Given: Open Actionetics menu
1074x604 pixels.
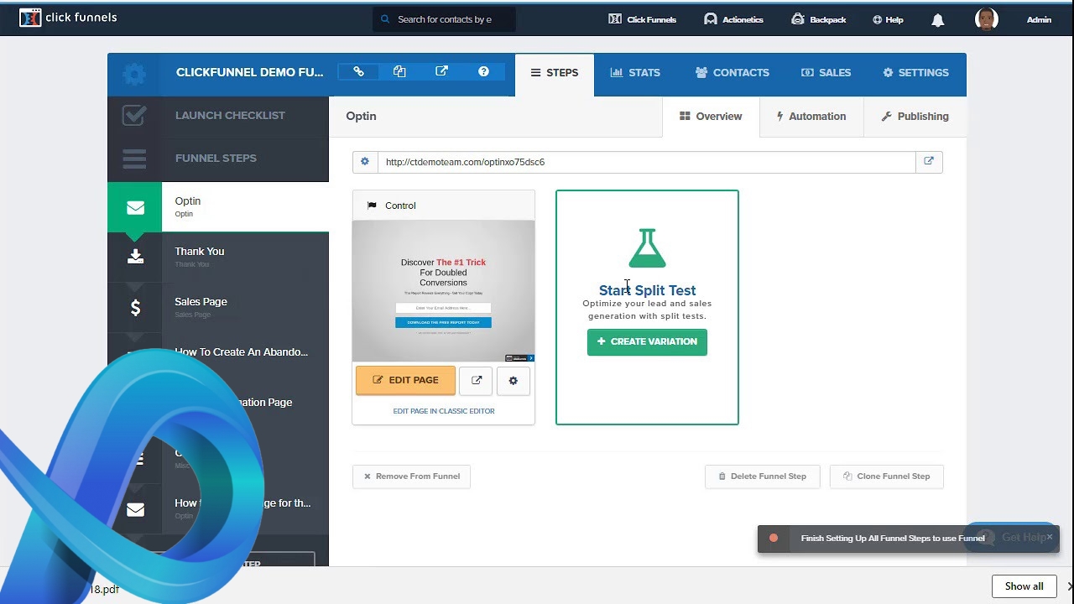Looking at the screenshot, I should (733, 19).
